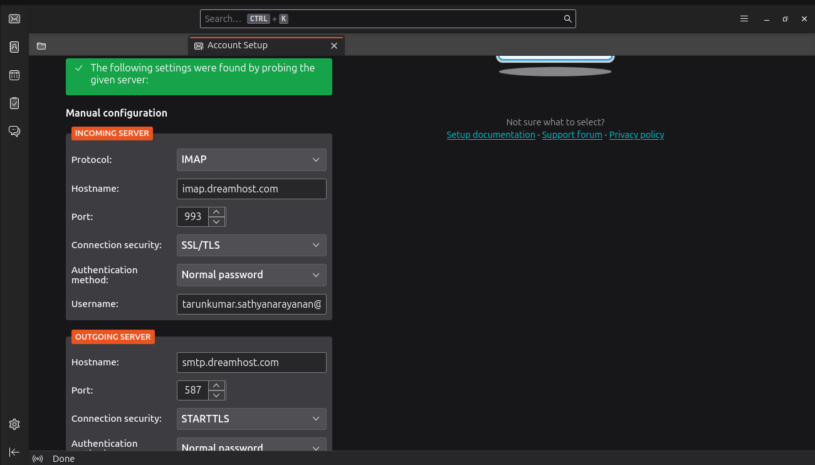Open the Chat icon in sidebar

click(x=14, y=131)
